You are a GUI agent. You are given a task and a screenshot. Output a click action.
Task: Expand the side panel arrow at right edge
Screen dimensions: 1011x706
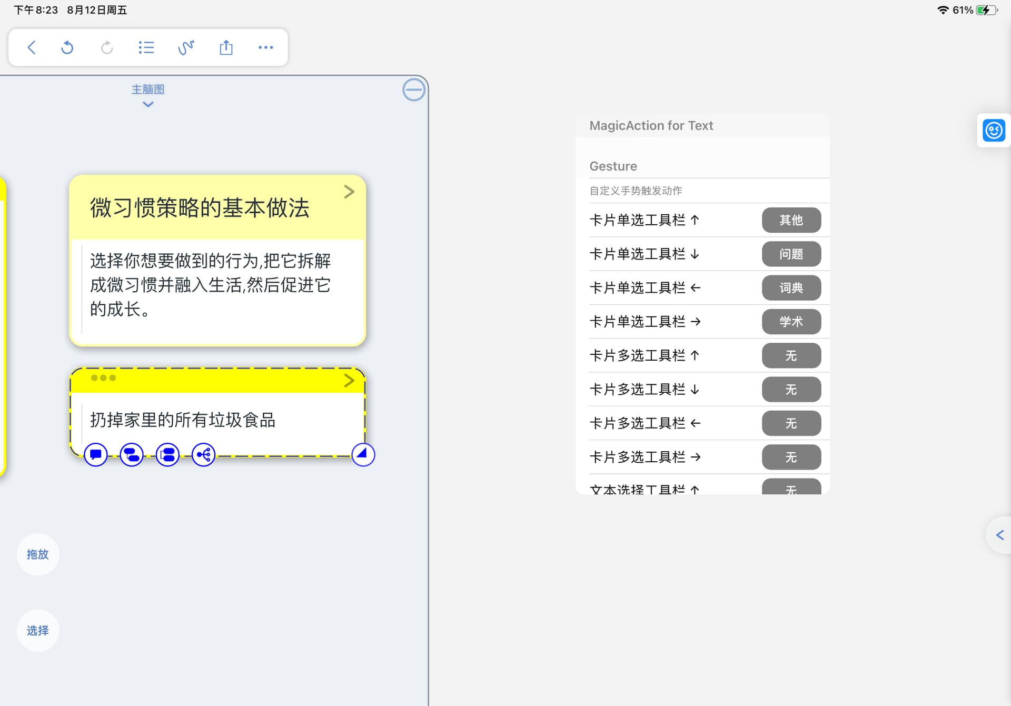pos(1000,535)
